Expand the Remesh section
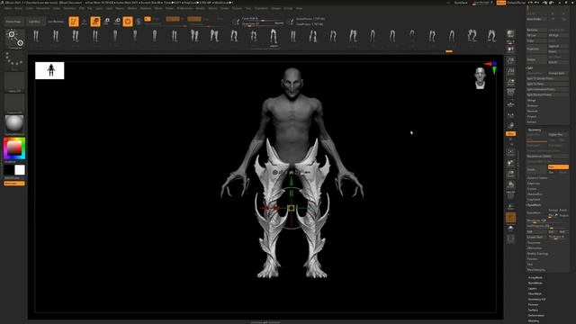Image resolution: width=576 pixels, height=324 pixels. [x=533, y=111]
